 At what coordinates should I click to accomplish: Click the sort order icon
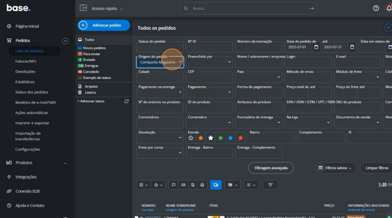click(x=270, y=185)
